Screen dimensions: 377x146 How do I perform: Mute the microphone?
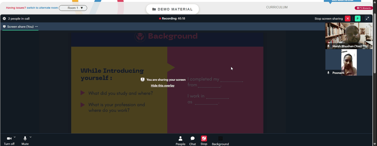25,141
